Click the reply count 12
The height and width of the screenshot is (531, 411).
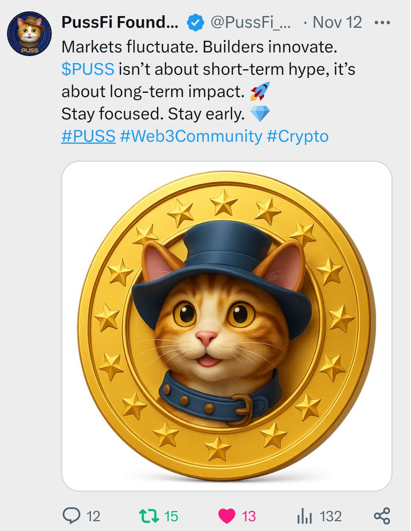[93, 516]
